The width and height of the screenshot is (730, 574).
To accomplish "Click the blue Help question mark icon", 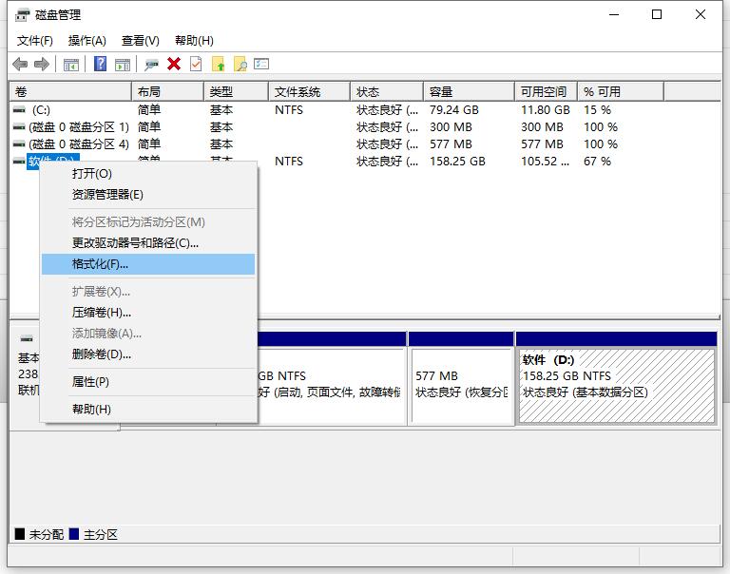I will (100, 64).
